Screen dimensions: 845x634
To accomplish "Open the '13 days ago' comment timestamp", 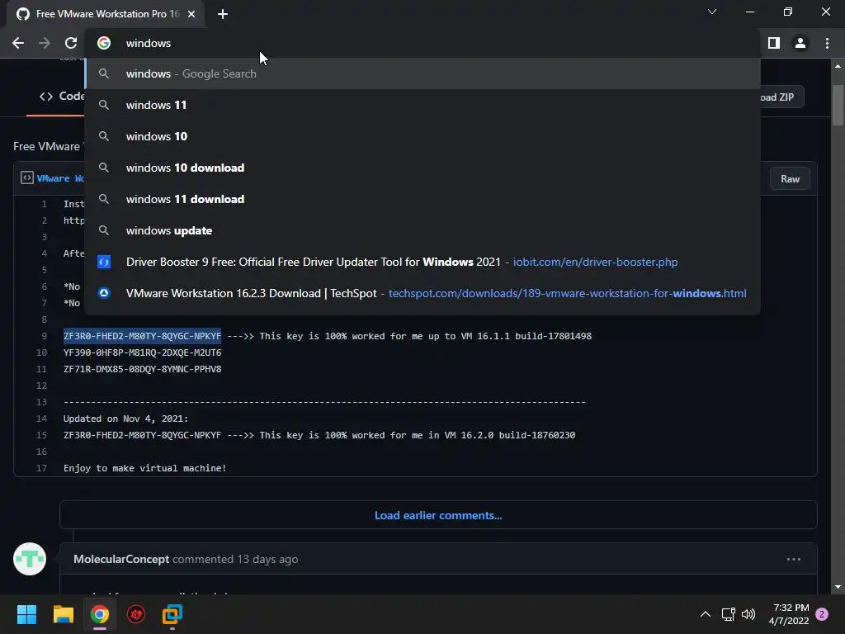I will coord(267,559).
